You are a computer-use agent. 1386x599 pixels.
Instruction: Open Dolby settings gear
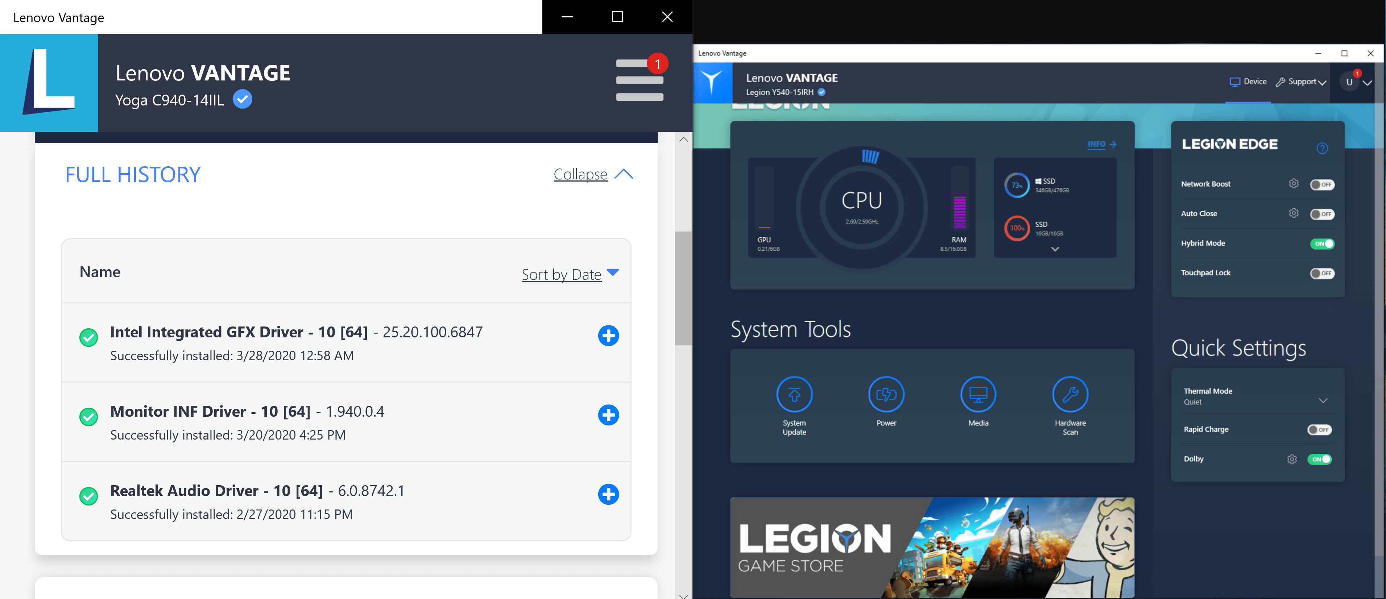(1292, 459)
